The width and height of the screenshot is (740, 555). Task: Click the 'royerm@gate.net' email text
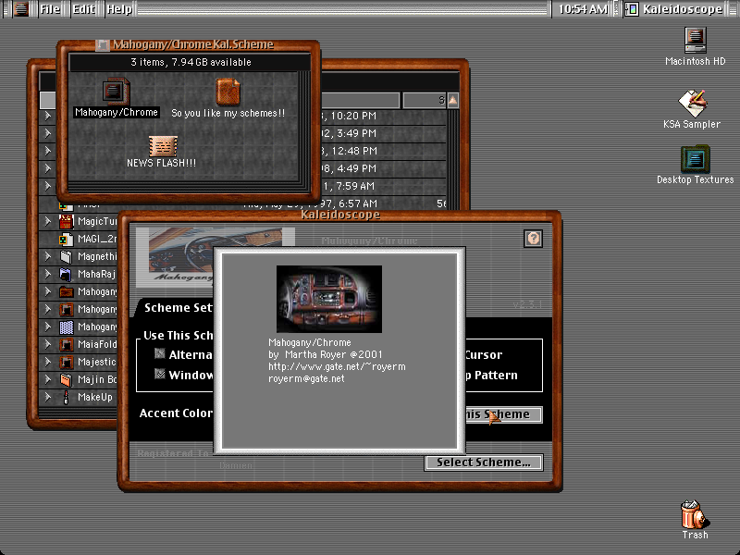pos(306,378)
